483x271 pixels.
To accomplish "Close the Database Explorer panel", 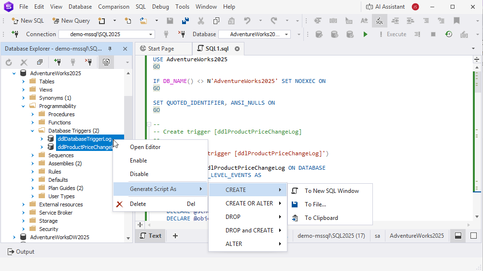I will (x=125, y=49).
